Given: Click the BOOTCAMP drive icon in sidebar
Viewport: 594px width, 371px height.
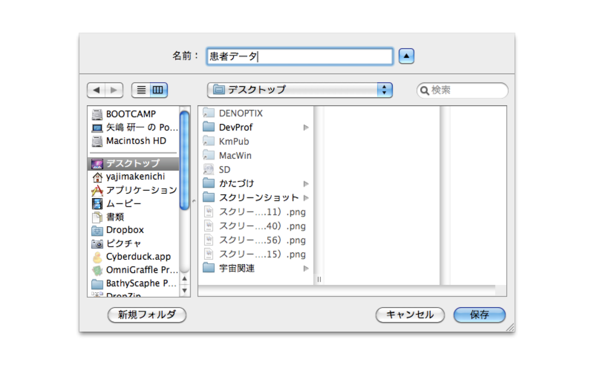Looking at the screenshot, I should pos(97,114).
